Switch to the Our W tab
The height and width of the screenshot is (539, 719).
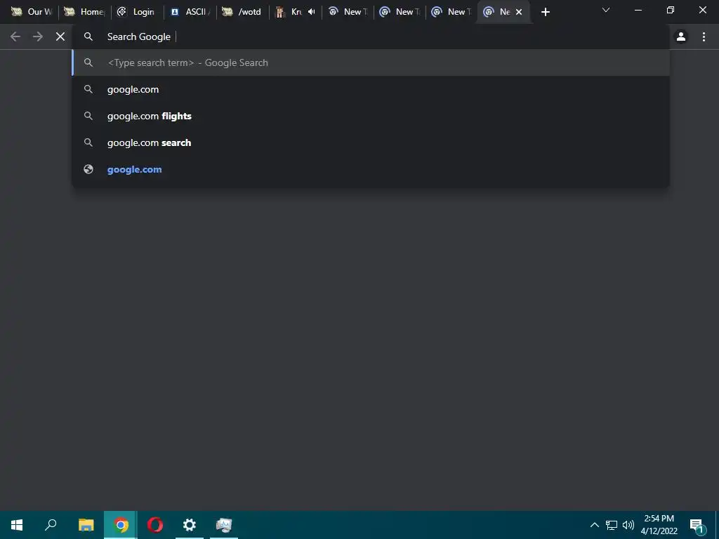[32, 12]
